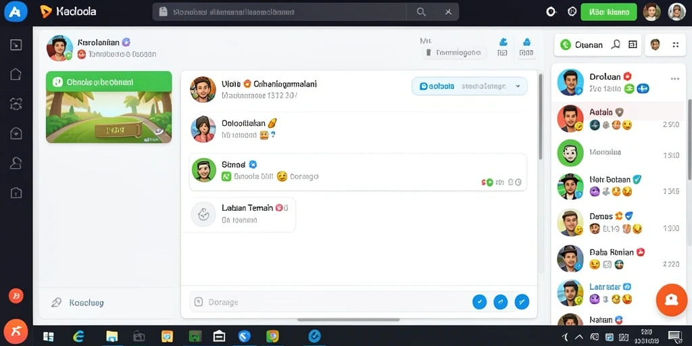
Task: Click the Koactueg link at bottom left
Action: click(86, 303)
